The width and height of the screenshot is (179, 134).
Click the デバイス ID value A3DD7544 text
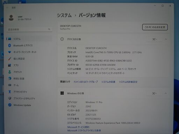(108, 61)
